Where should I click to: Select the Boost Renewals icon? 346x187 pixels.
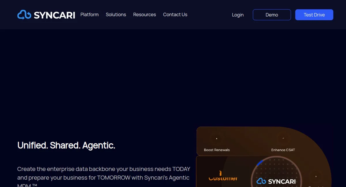tap(217, 138)
